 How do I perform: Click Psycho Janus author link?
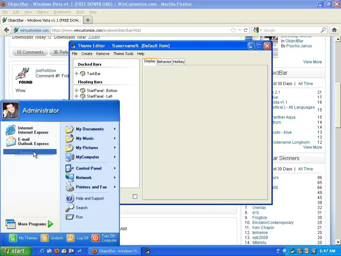point(299,46)
